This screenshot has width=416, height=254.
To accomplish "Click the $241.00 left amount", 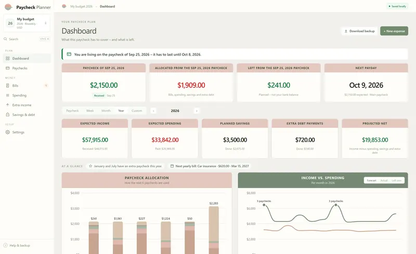I will (279, 85).
